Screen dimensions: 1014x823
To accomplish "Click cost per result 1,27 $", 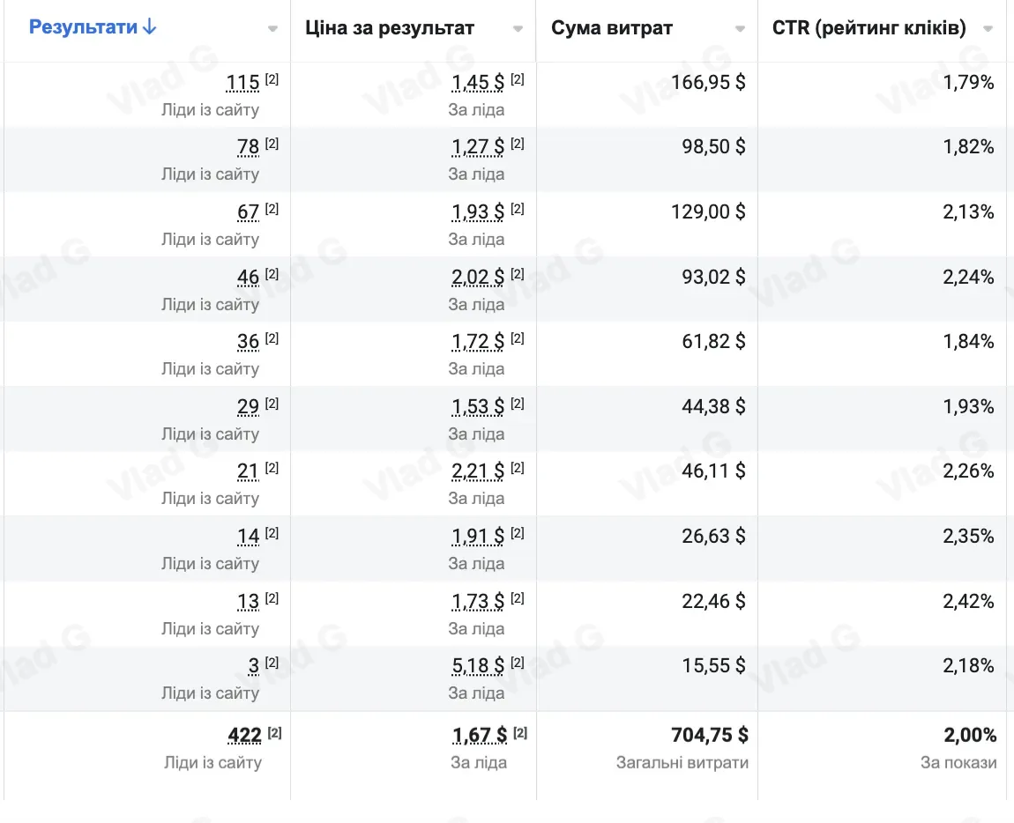I will 478,147.
